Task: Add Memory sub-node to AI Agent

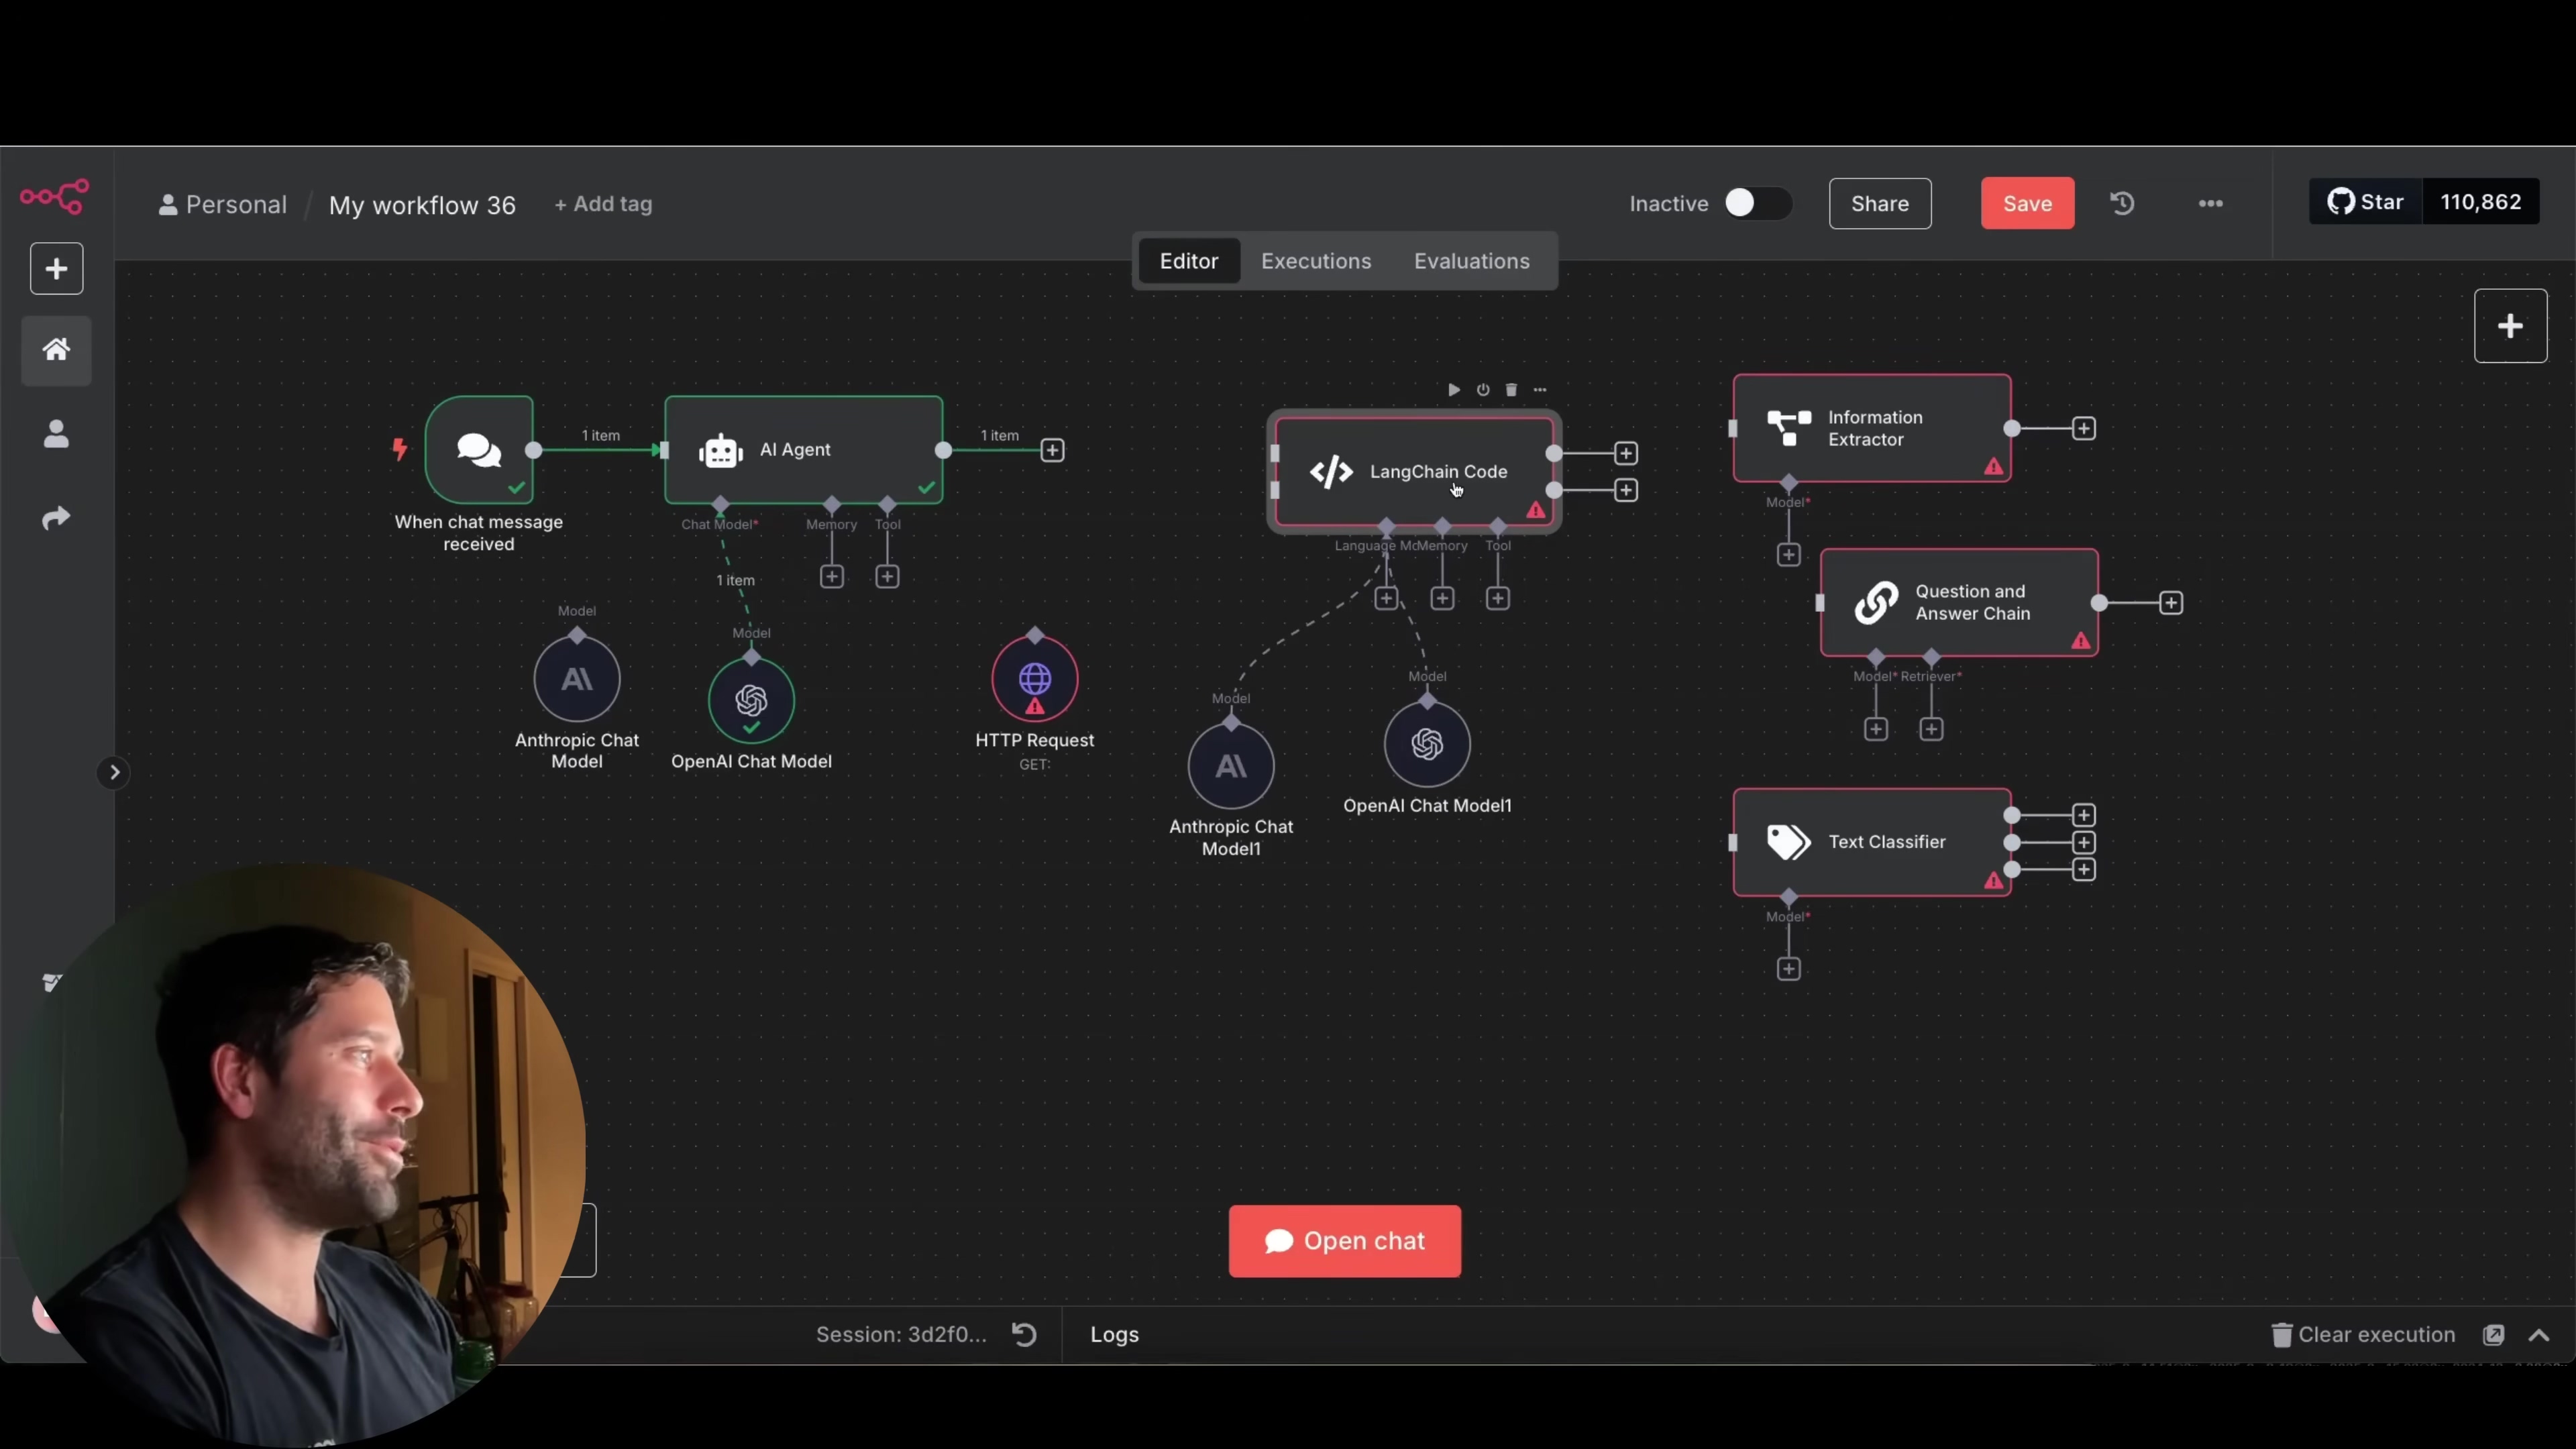Action: tap(831, 576)
